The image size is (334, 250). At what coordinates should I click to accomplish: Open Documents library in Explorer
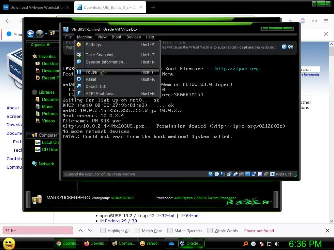pos(51,99)
